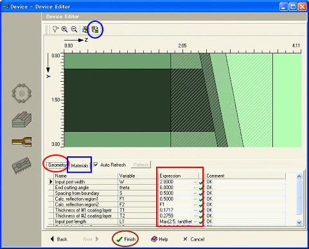
Task: Select the chip device sidebar icon
Action: click(x=22, y=165)
